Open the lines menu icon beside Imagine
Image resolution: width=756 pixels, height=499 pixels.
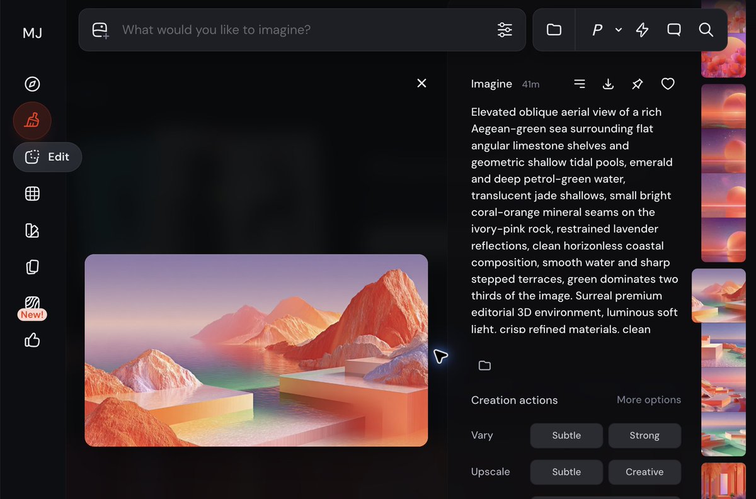tap(580, 84)
